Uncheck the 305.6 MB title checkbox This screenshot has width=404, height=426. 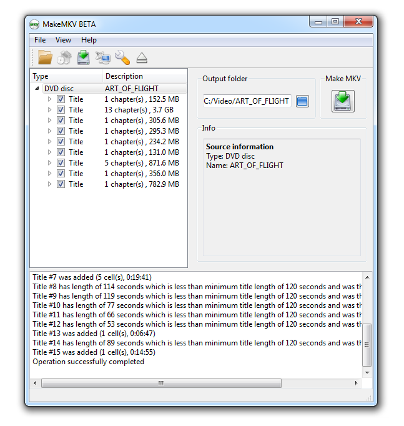click(x=61, y=121)
